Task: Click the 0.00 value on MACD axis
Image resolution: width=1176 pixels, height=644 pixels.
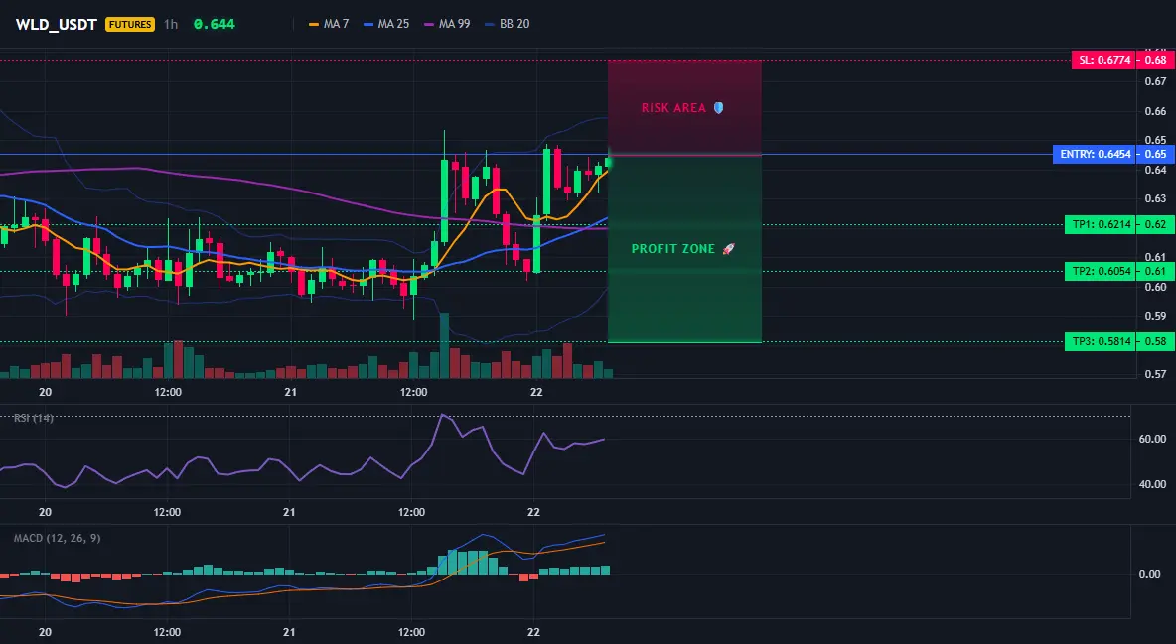Action: [1150, 574]
